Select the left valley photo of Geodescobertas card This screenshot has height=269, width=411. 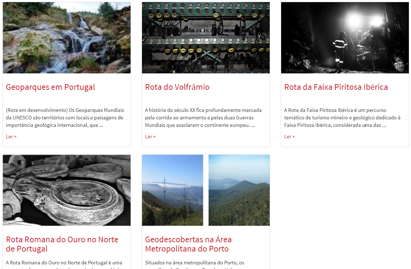pos(172,190)
